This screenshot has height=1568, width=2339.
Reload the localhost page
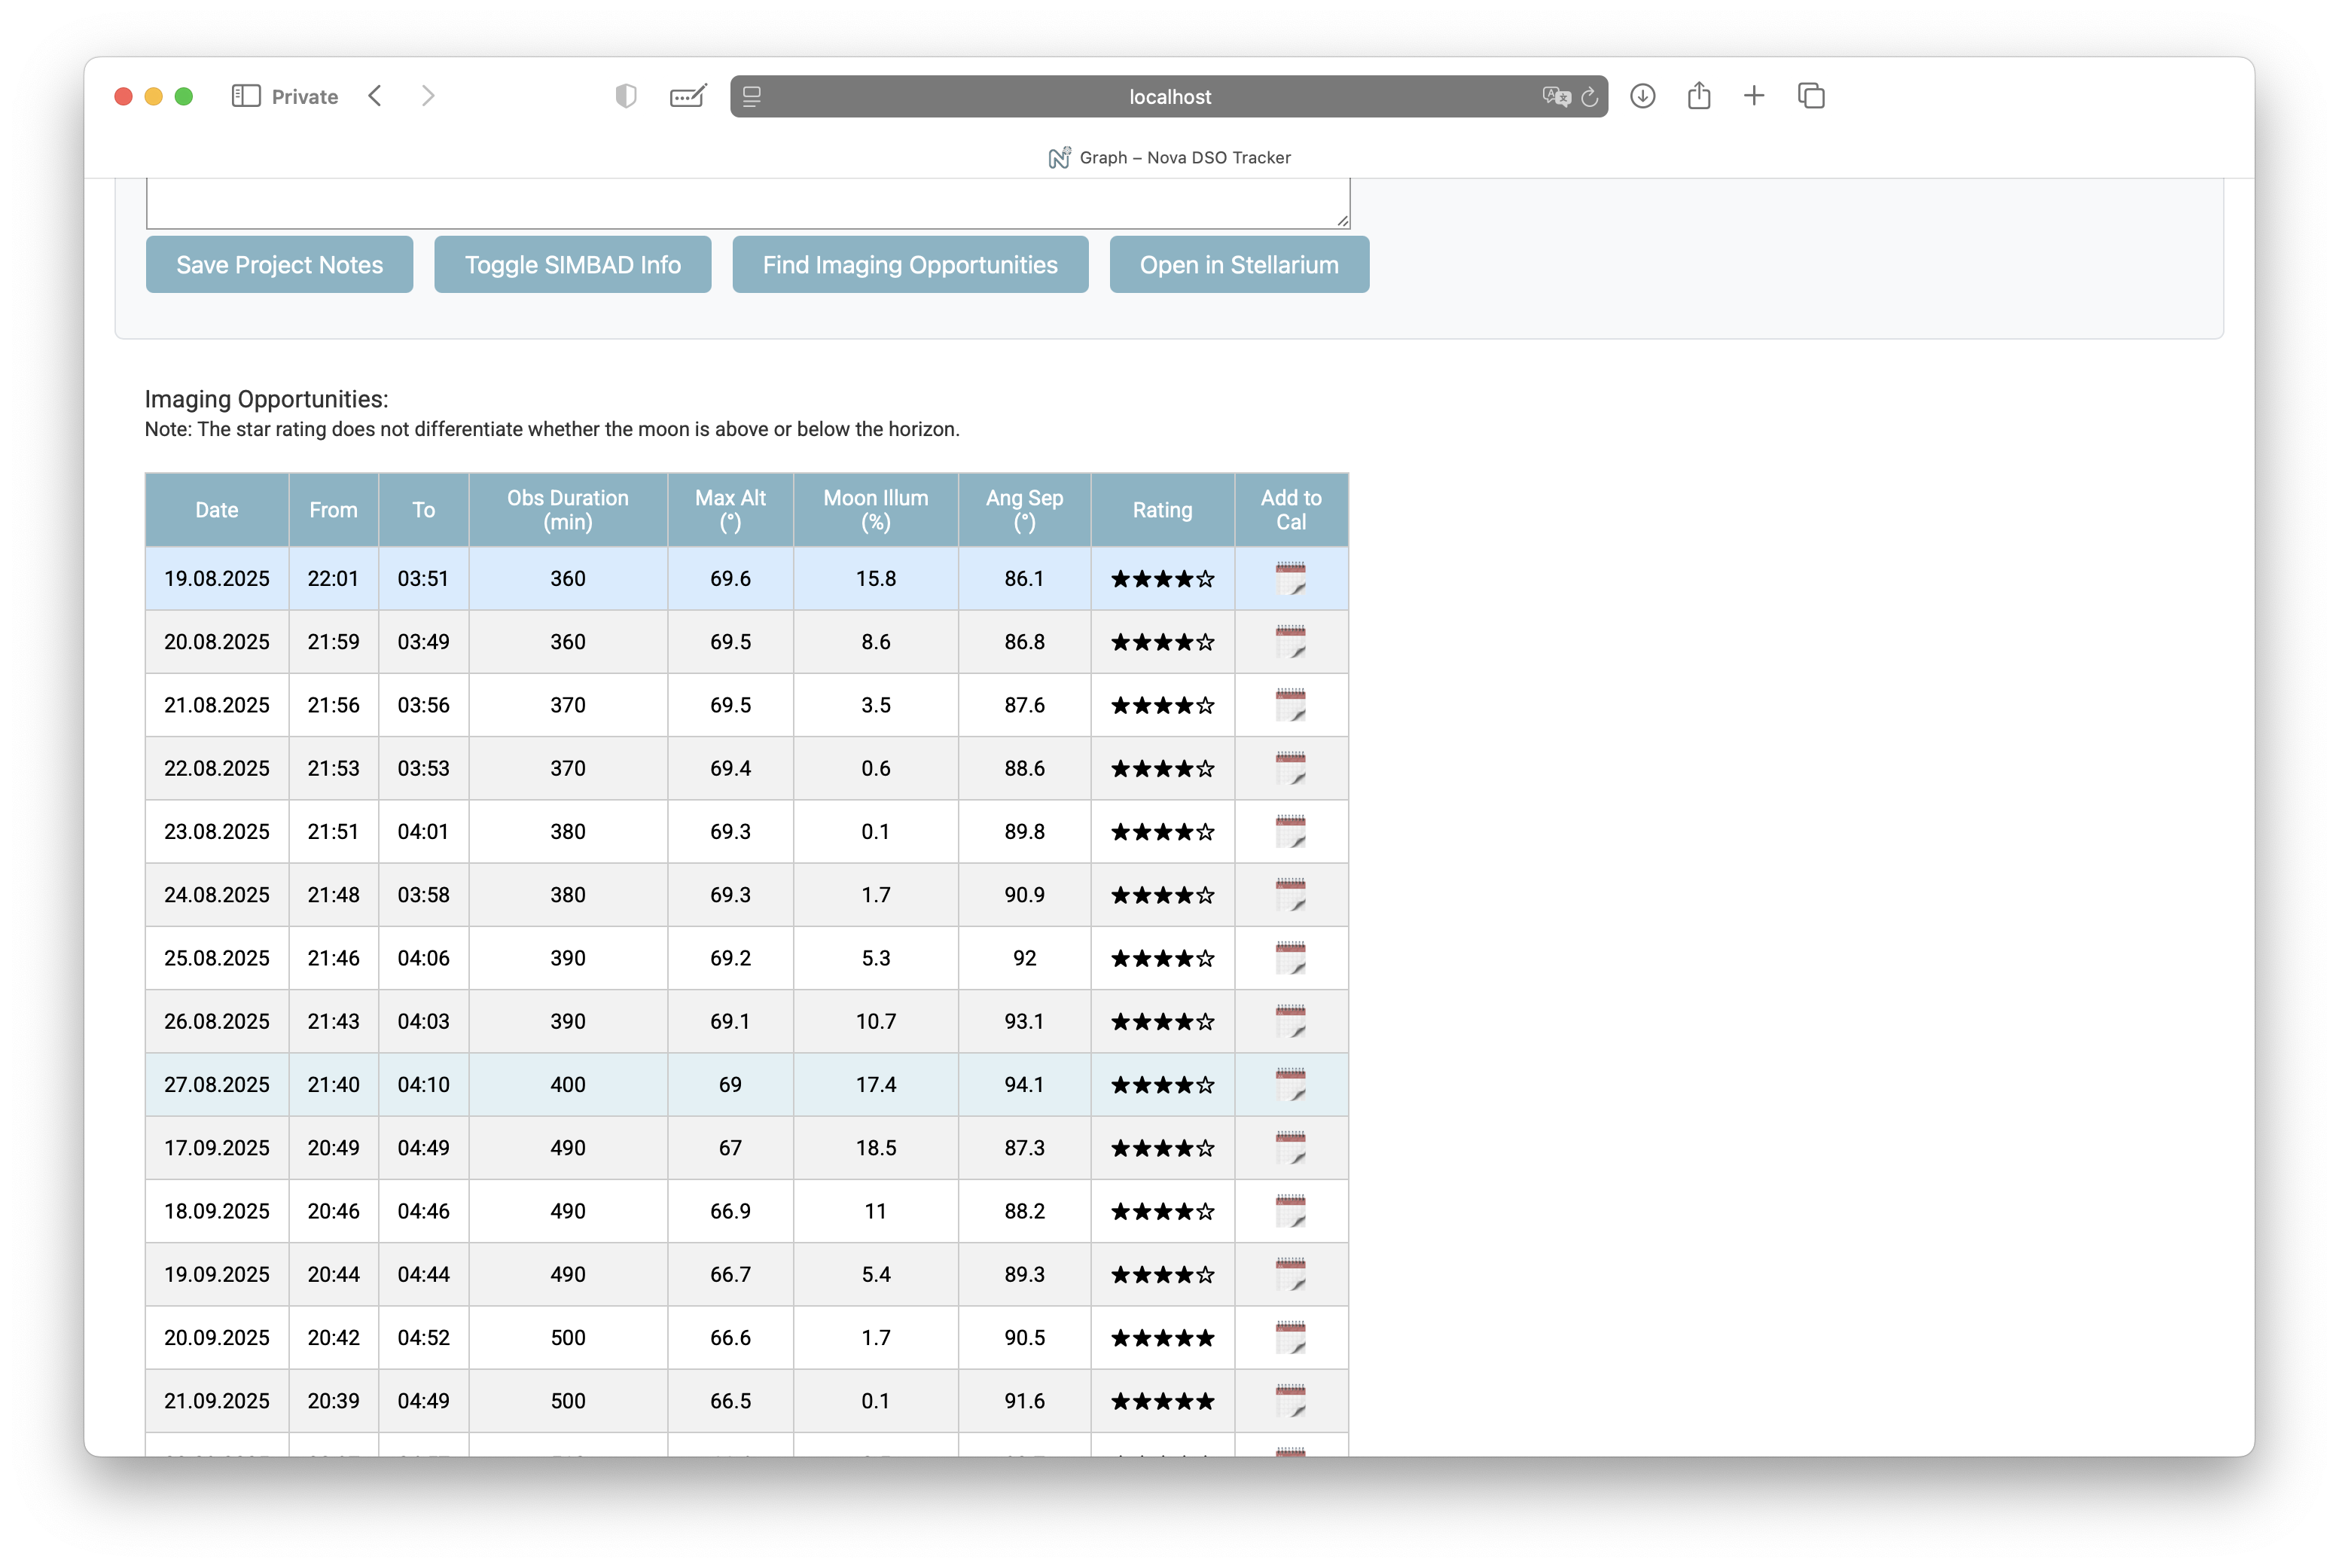(1589, 97)
